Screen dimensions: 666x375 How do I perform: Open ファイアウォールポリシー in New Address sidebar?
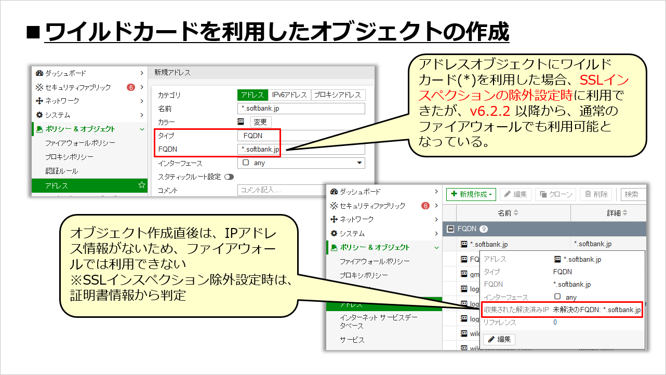tap(80, 143)
